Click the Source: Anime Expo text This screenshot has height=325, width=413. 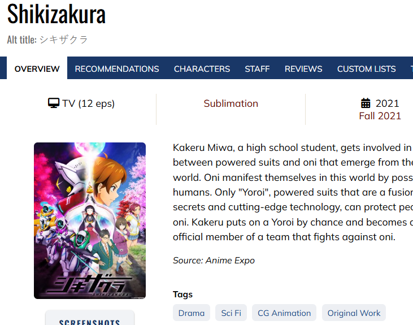[x=214, y=261]
